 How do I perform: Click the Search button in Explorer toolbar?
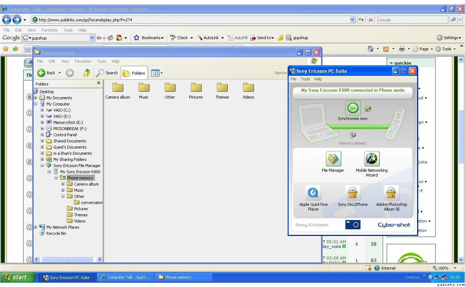tap(107, 73)
